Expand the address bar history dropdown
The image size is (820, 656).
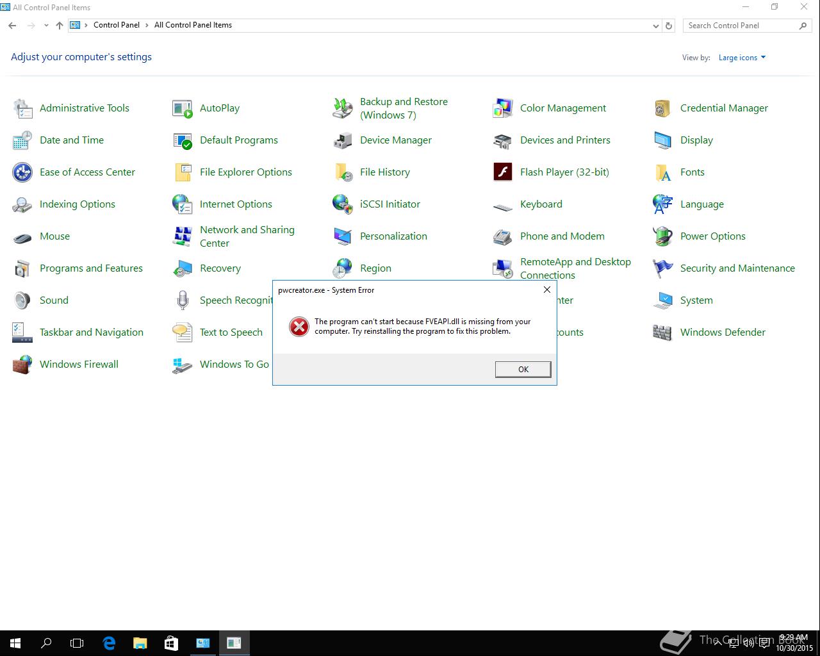[x=655, y=26]
